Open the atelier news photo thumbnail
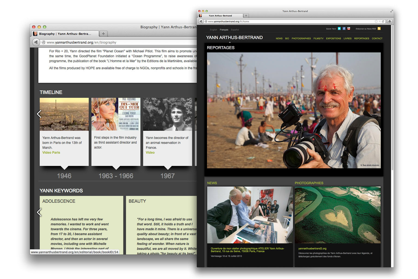The height and width of the screenshot is (279, 418). click(250, 215)
